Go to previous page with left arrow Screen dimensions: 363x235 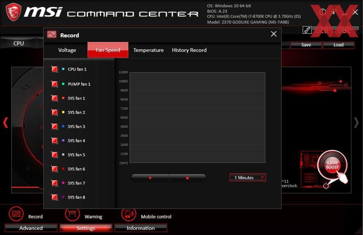coord(5,123)
